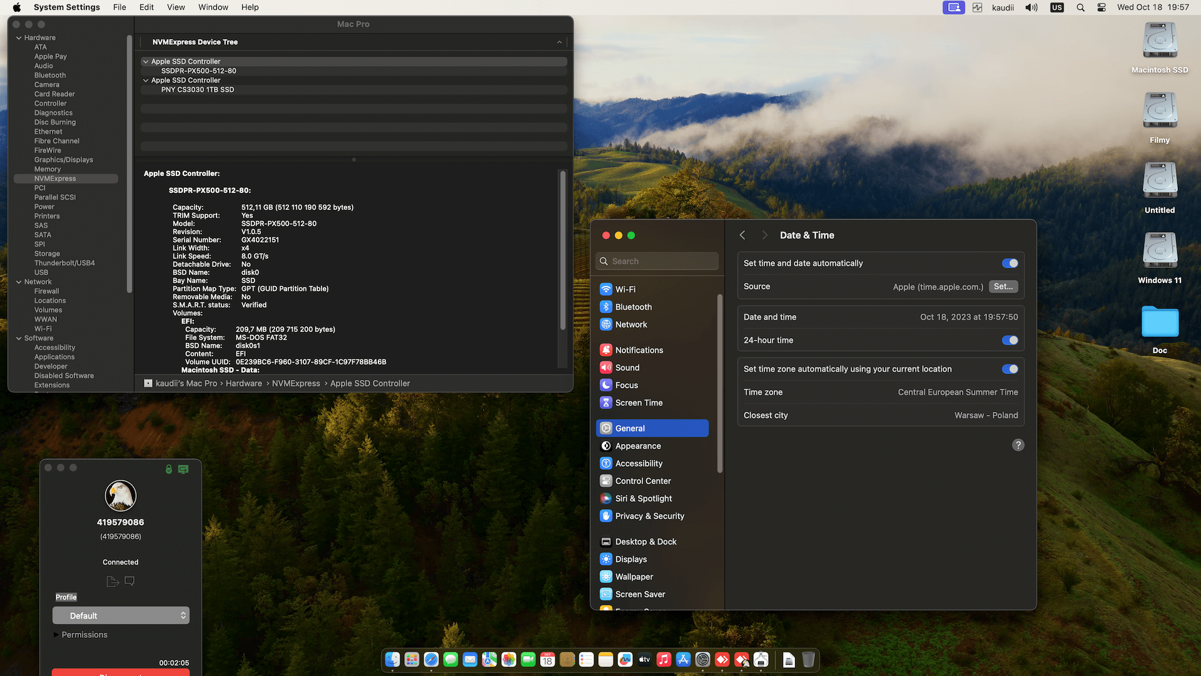Select Memory in the Hardware list
Screen dimensions: 1201x676
(48, 169)
